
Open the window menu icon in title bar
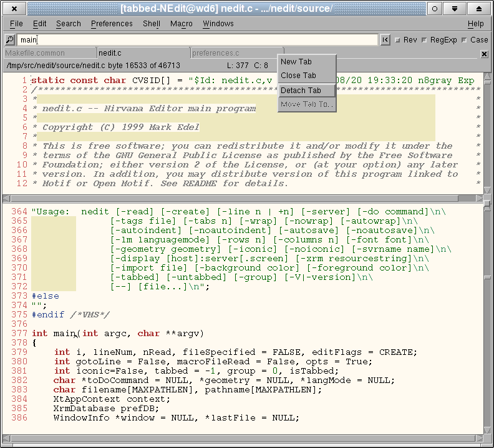14,8
